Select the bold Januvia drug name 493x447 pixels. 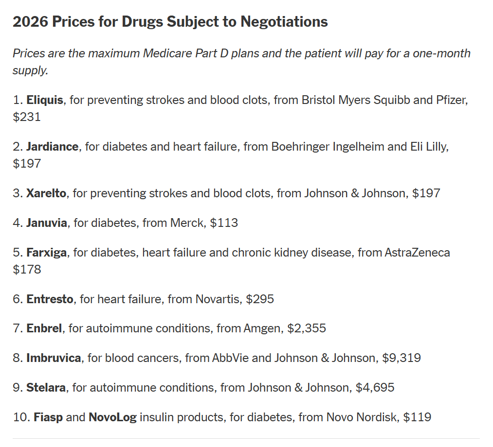pyautogui.click(x=47, y=223)
